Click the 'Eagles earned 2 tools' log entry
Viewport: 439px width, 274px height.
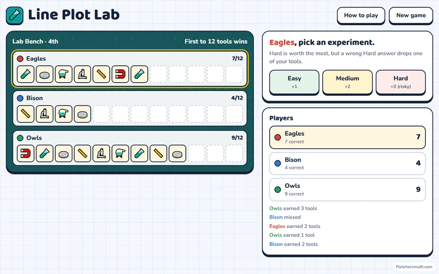click(295, 226)
